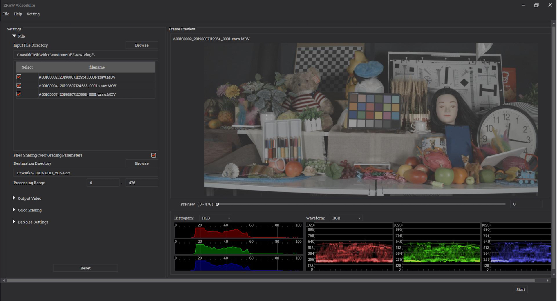Click the Preview frame slider handle
Image resolution: width=557 pixels, height=301 pixels.
pyautogui.click(x=217, y=204)
